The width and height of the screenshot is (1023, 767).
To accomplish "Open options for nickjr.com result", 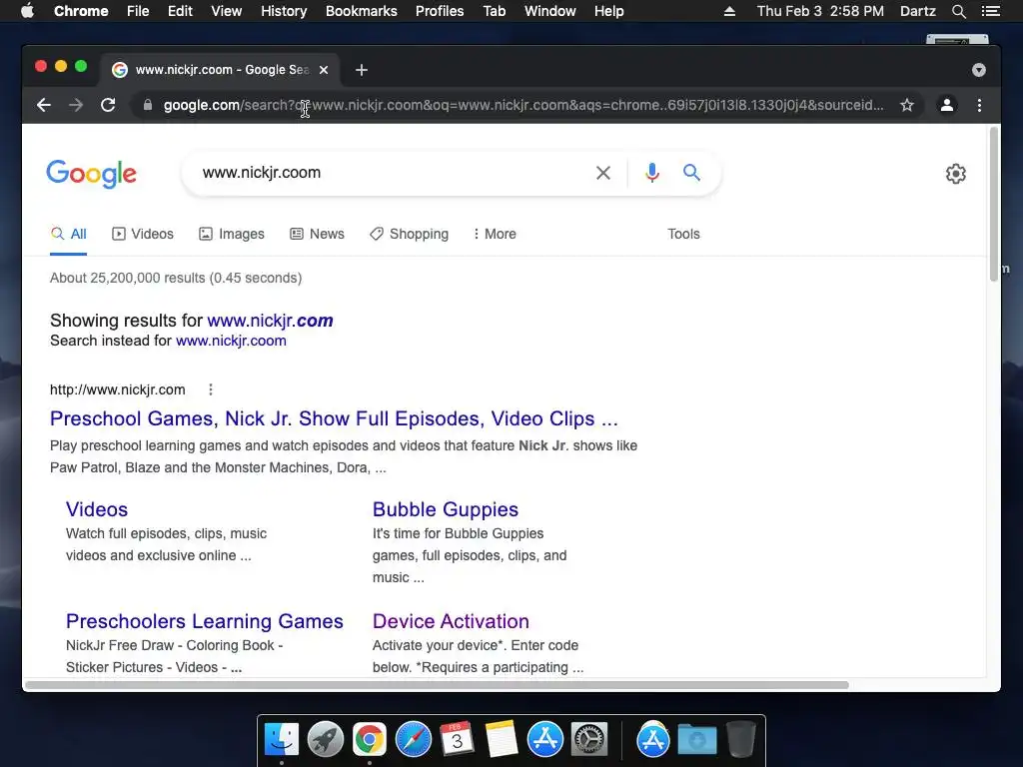I will 210,389.
